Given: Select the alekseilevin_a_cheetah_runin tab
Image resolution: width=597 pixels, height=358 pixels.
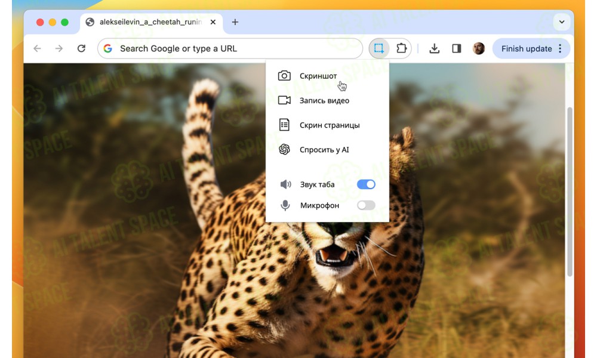Looking at the screenshot, I should tap(151, 22).
